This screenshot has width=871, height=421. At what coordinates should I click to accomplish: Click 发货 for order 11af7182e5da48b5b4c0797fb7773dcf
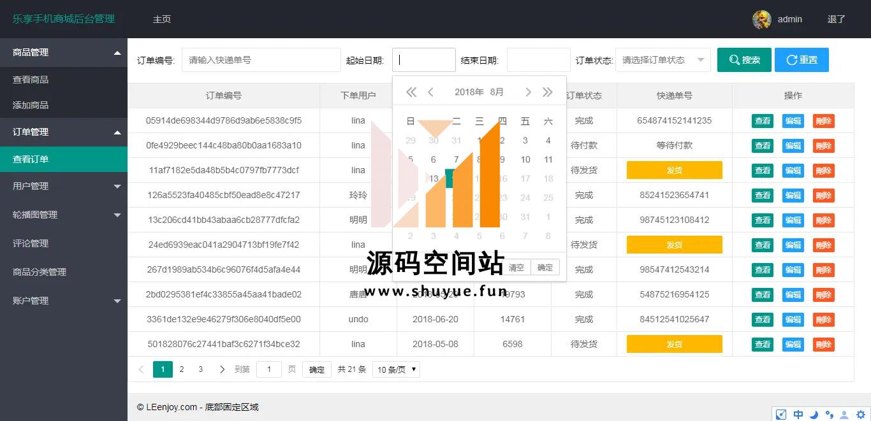point(675,170)
